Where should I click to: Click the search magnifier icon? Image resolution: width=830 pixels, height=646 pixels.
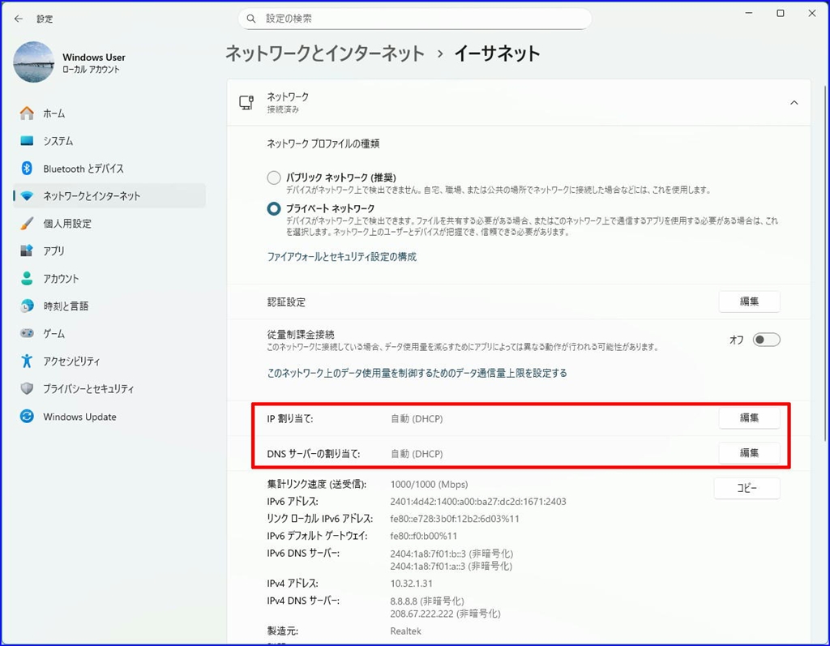[x=251, y=19]
